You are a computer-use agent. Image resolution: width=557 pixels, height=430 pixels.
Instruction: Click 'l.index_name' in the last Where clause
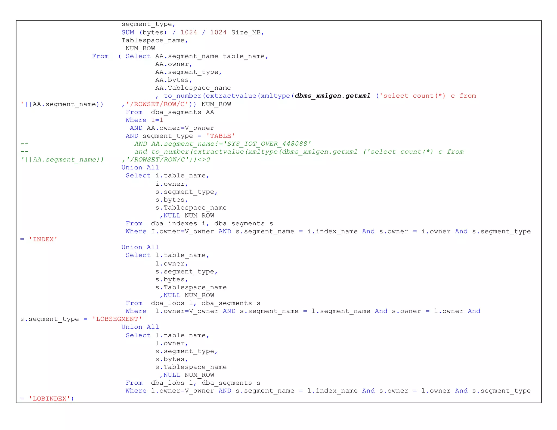pos(332,391)
